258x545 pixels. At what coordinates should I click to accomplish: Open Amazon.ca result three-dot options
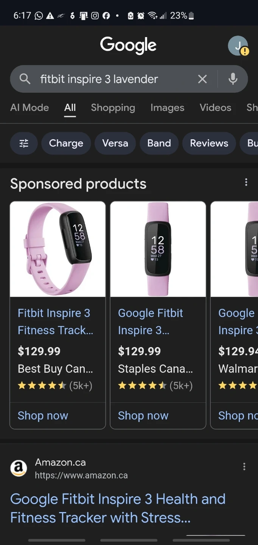tap(244, 467)
